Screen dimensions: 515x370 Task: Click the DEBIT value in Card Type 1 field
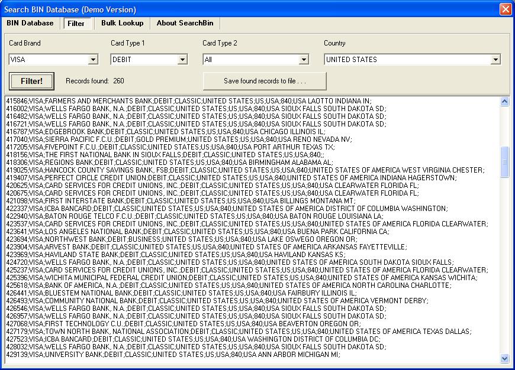[122, 60]
